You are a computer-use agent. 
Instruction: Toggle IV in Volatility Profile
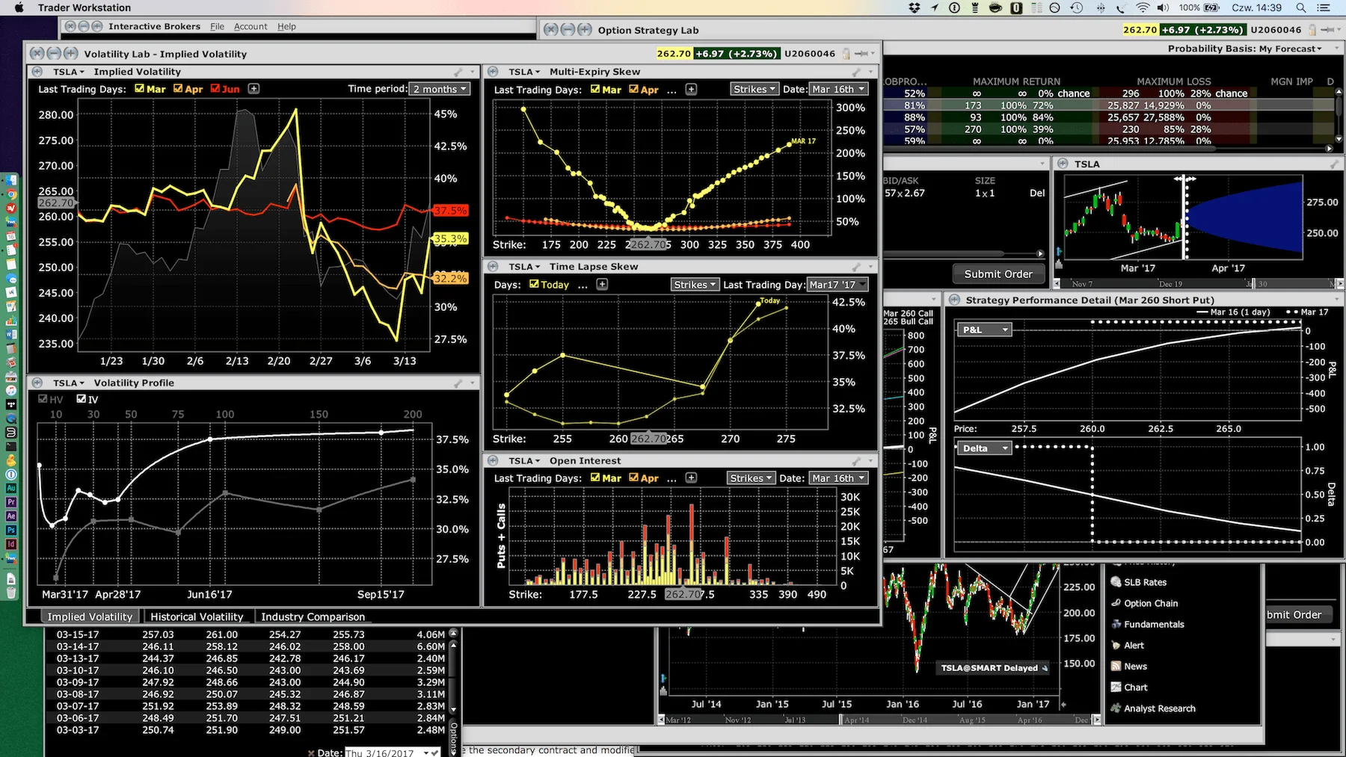[81, 399]
